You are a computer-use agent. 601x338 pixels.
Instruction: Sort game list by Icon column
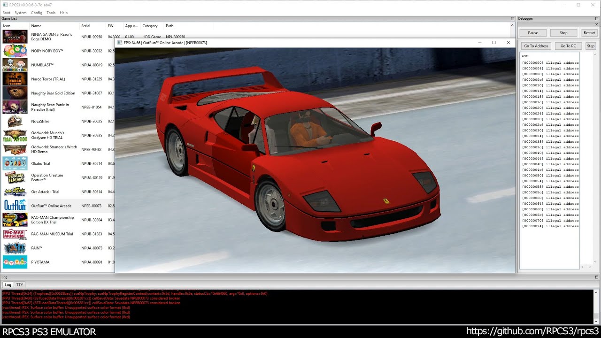click(15, 26)
